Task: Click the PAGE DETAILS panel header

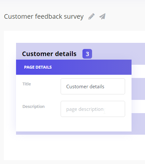Action: tap(74, 67)
